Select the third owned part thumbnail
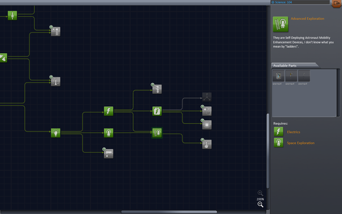 [304, 75]
